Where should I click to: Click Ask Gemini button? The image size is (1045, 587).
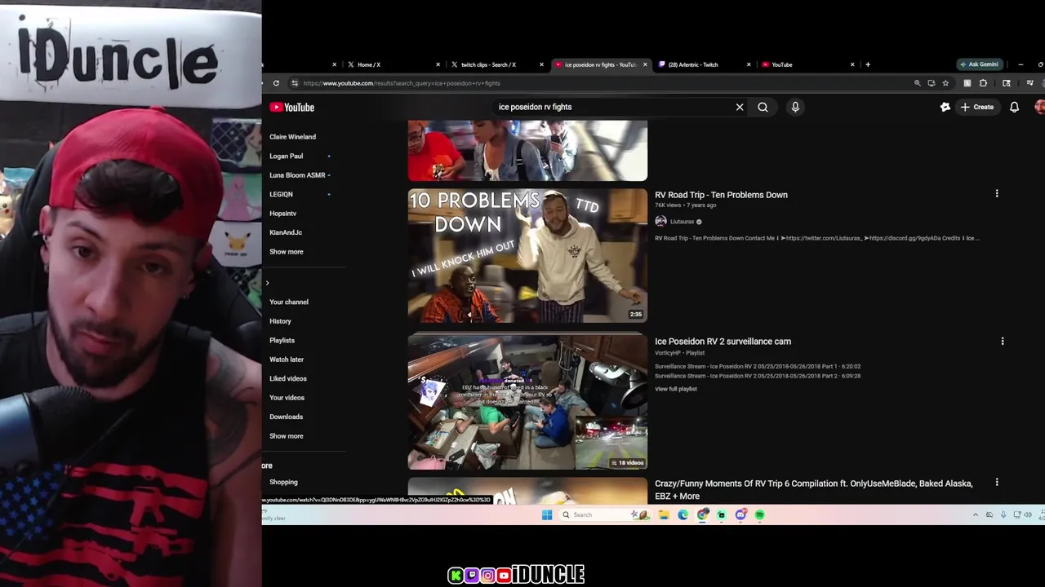[x=979, y=64]
